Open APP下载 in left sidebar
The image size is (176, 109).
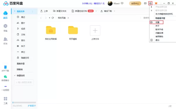[5, 68]
